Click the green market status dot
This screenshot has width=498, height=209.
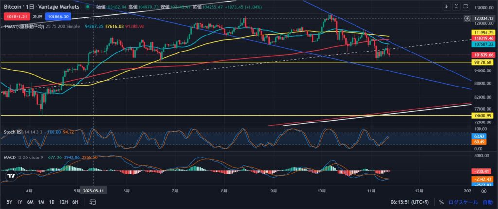point(87,7)
